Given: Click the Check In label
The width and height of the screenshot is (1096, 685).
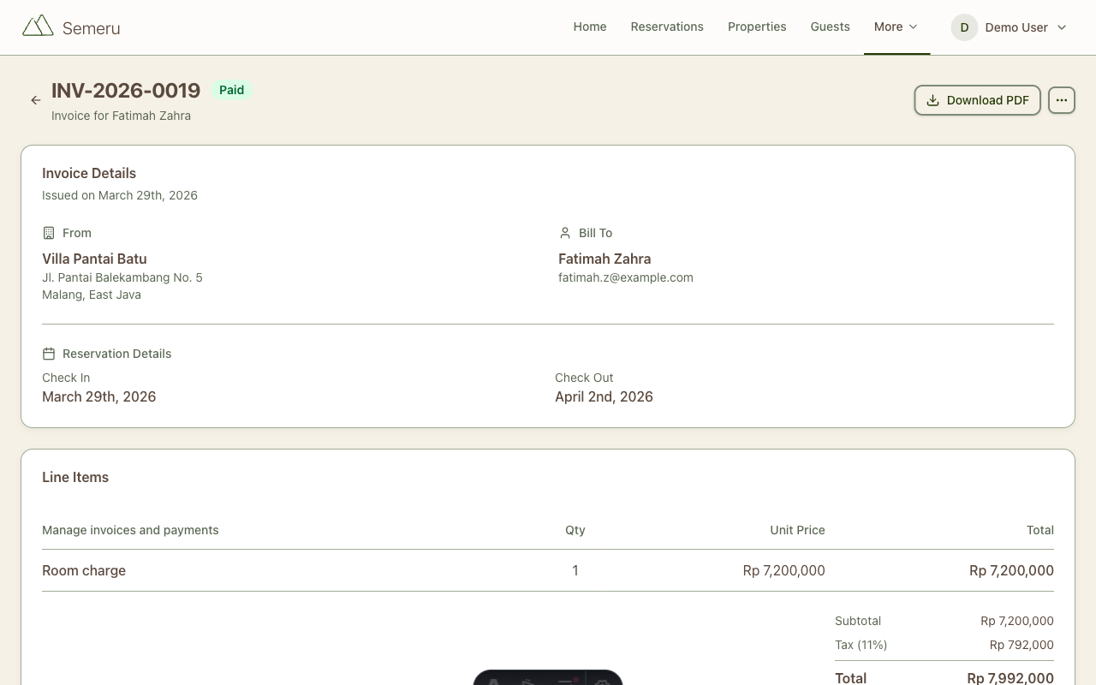Looking at the screenshot, I should click(66, 378).
